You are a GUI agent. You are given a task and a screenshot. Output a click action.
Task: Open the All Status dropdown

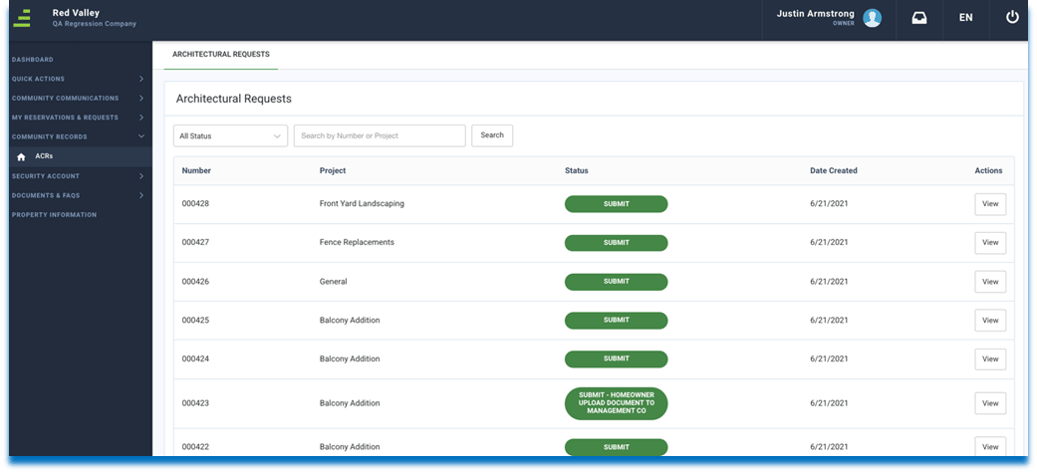click(230, 135)
